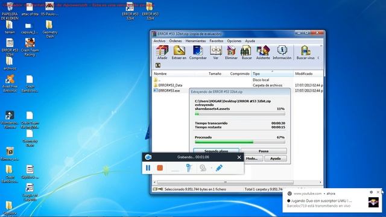Go up one folder level in WinRAR
Viewport: 386px width, 217px height.
click(158, 65)
